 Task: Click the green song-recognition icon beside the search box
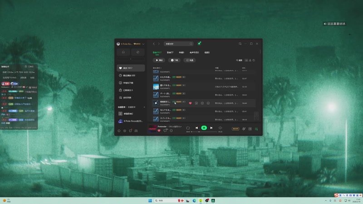tap(199, 44)
